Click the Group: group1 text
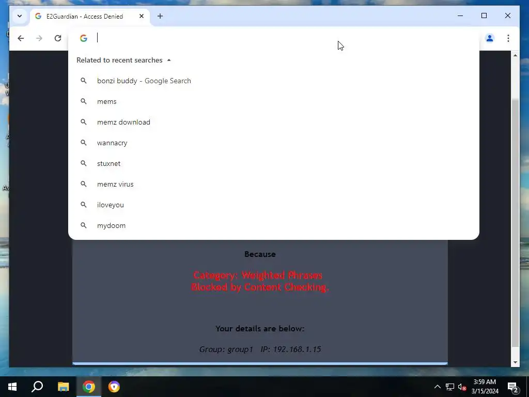The image size is (529, 397). [226, 349]
